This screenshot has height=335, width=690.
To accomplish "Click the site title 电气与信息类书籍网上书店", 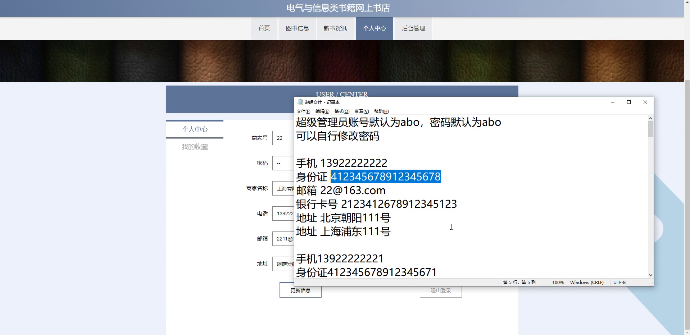I will [338, 8].
